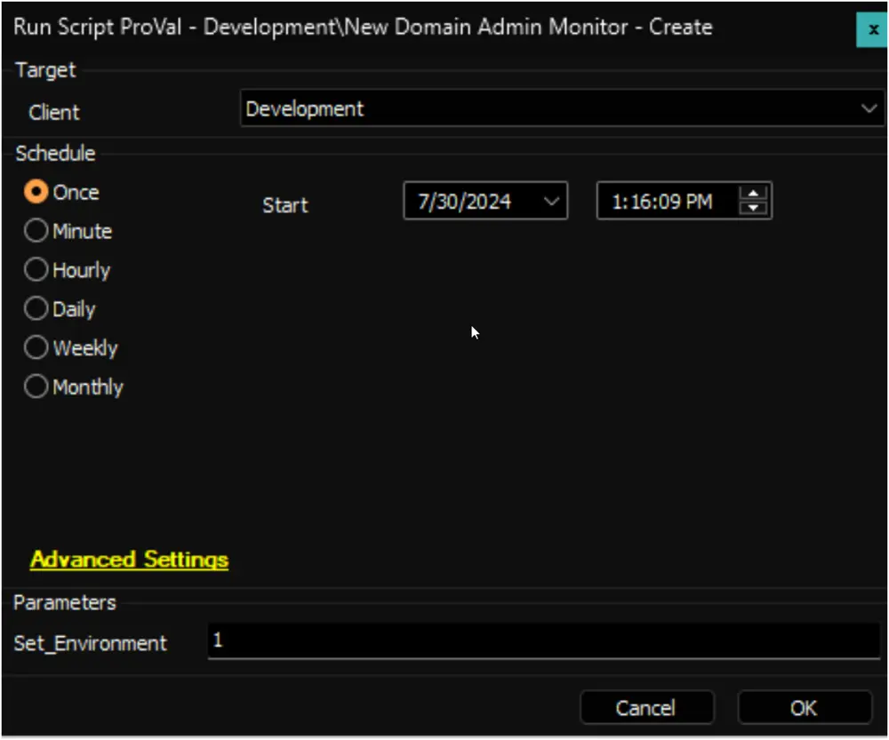Image resolution: width=889 pixels, height=740 pixels.
Task: Click the Target section heading
Action: click(45, 70)
